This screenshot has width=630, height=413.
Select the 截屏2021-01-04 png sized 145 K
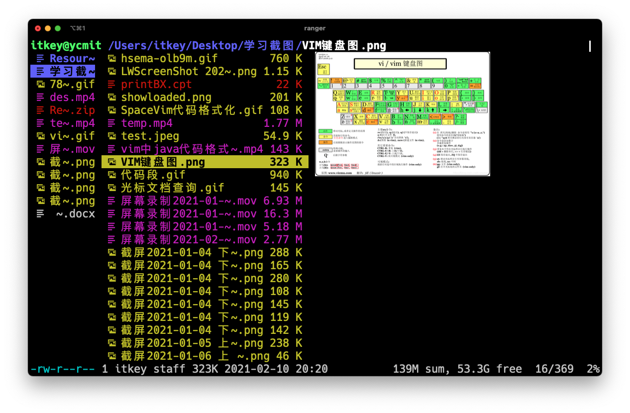pos(205,305)
